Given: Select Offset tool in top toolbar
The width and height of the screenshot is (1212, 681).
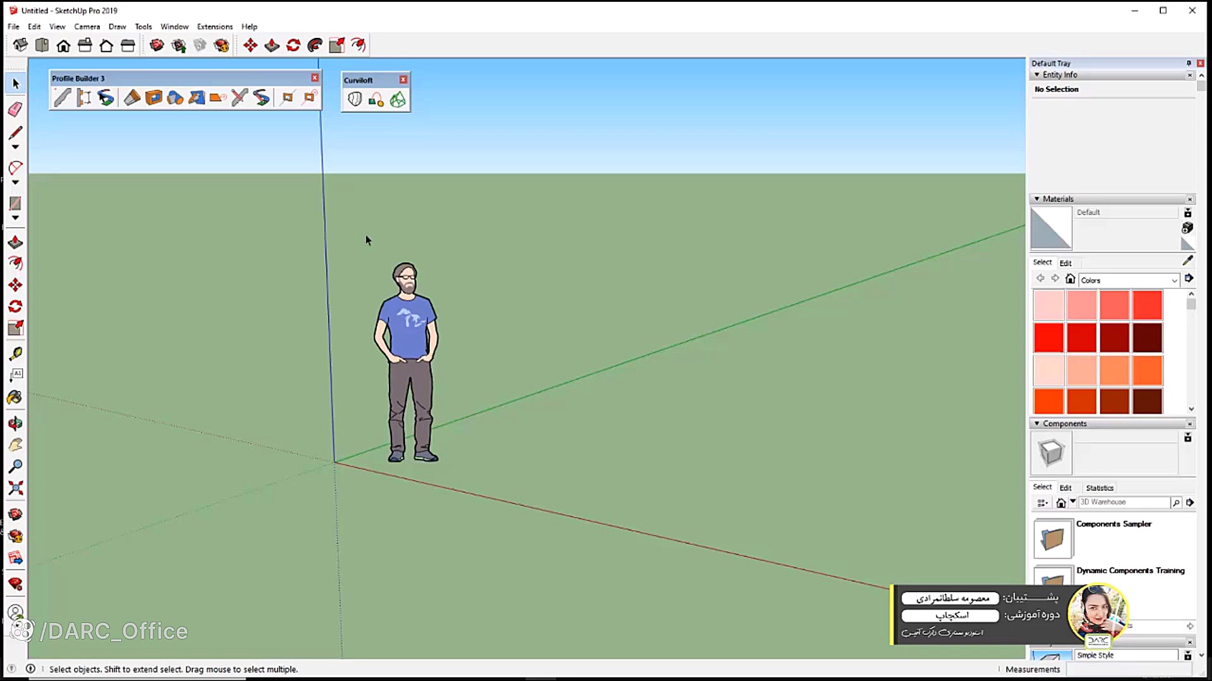Looking at the screenshot, I should coord(358,45).
